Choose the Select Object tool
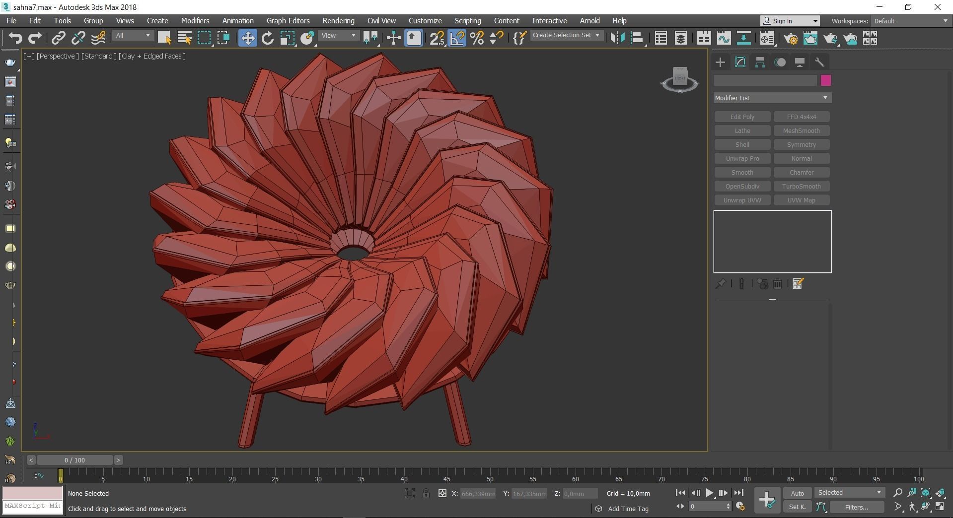Screen dimensions: 953x518 (164, 38)
